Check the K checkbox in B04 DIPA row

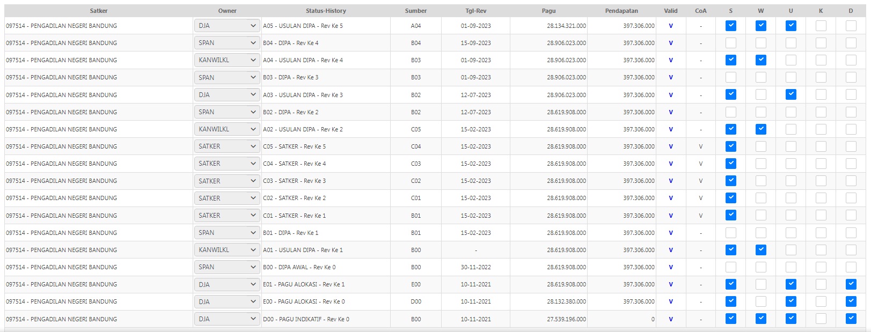tap(821, 43)
